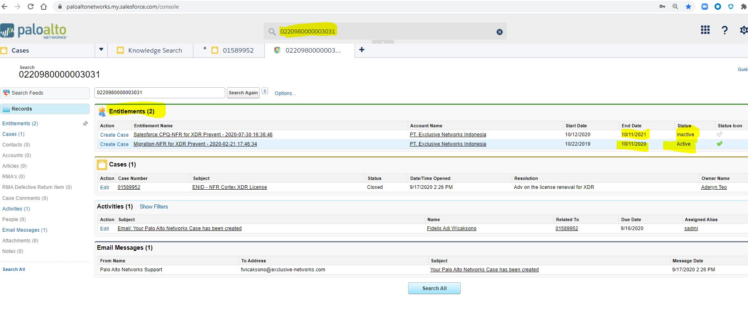748x317 pixels.
Task: Open saved passwords key icon
Action: pyautogui.click(x=662, y=7)
